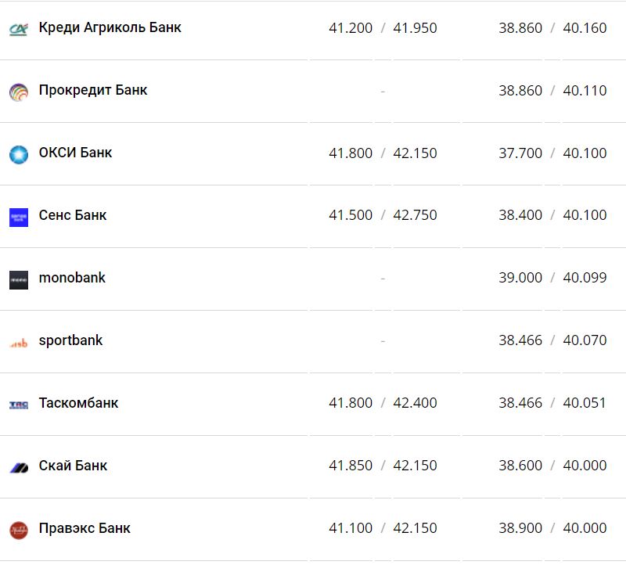Click the monobank black logo icon
Viewport: 626px width, 565px height.
pos(19,279)
